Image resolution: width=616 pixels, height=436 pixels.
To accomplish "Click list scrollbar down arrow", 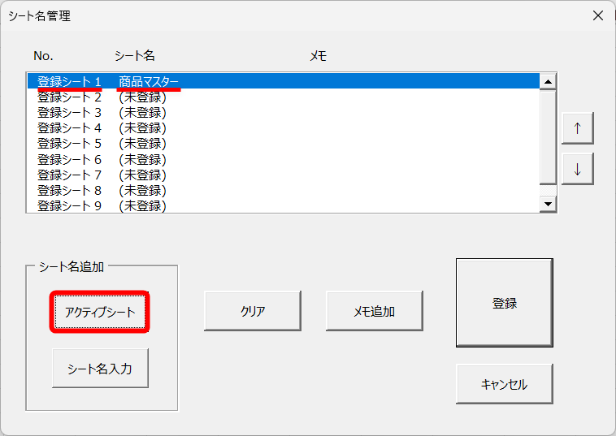I will (x=548, y=204).
